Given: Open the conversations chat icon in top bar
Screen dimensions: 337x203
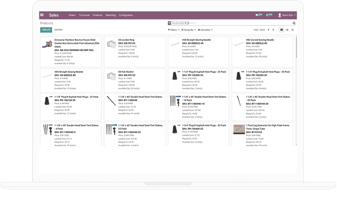Looking at the screenshot, I should click(257, 15).
